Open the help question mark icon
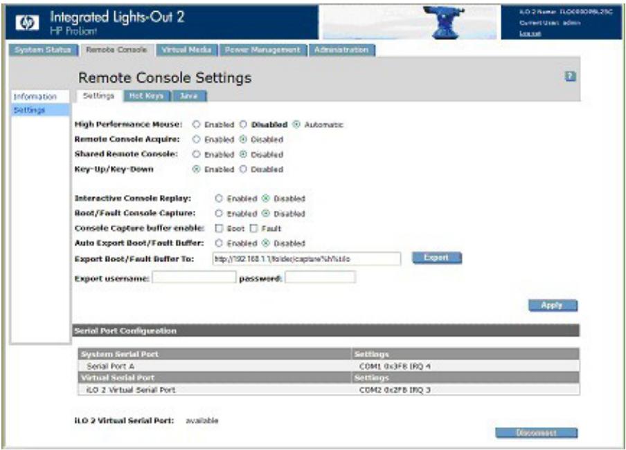The image size is (626, 450). tap(570, 76)
